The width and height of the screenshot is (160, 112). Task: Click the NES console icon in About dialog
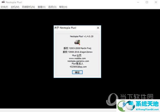[x=77, y=42]
